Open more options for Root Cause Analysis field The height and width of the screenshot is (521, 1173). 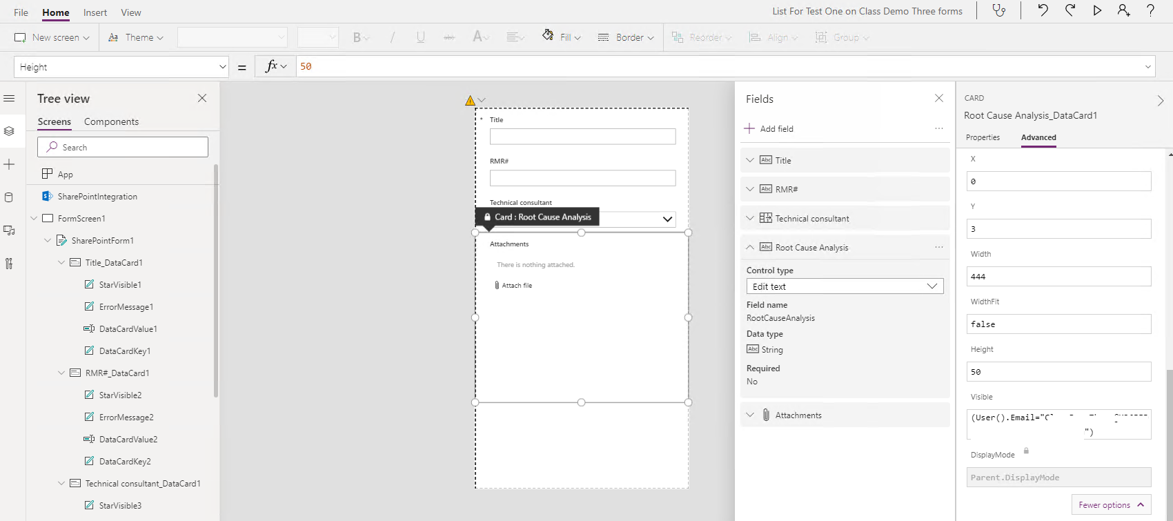tap(939, 247)
